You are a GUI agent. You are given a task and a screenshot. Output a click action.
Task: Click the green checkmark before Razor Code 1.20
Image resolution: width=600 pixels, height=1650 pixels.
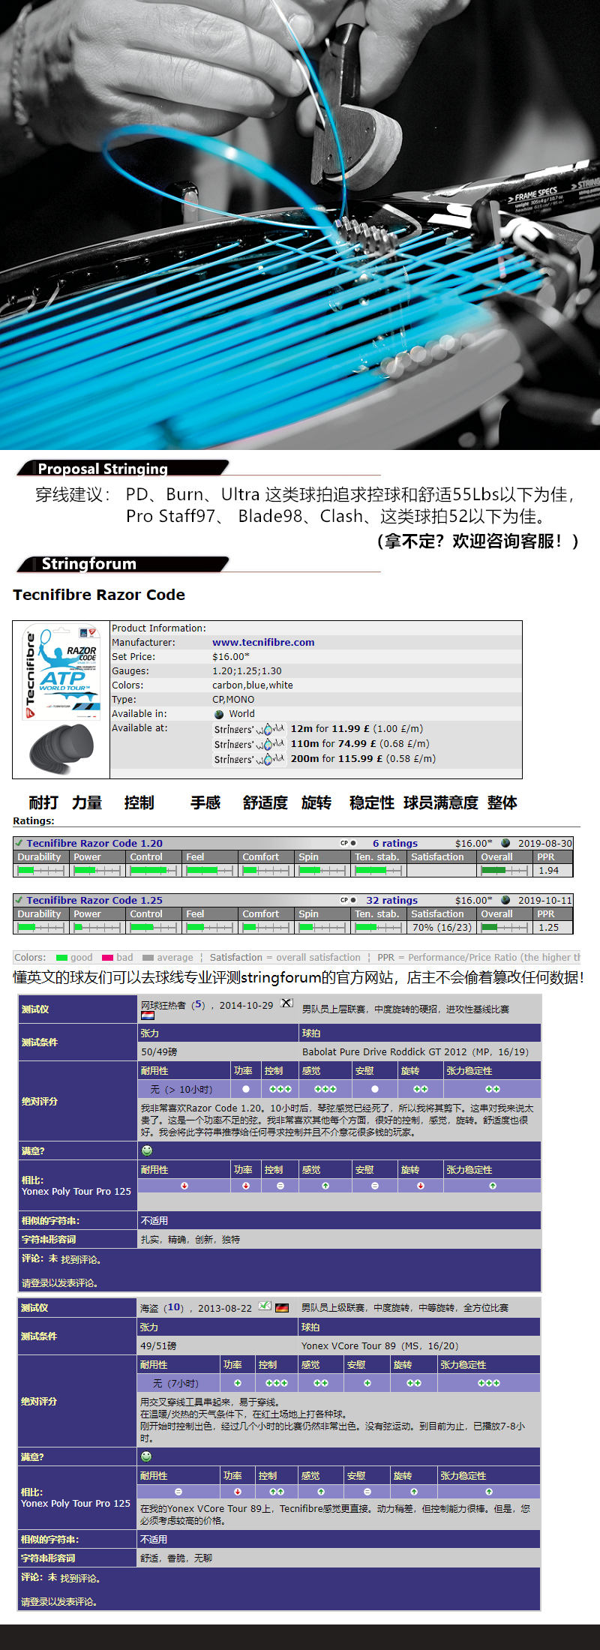point(19,843)
